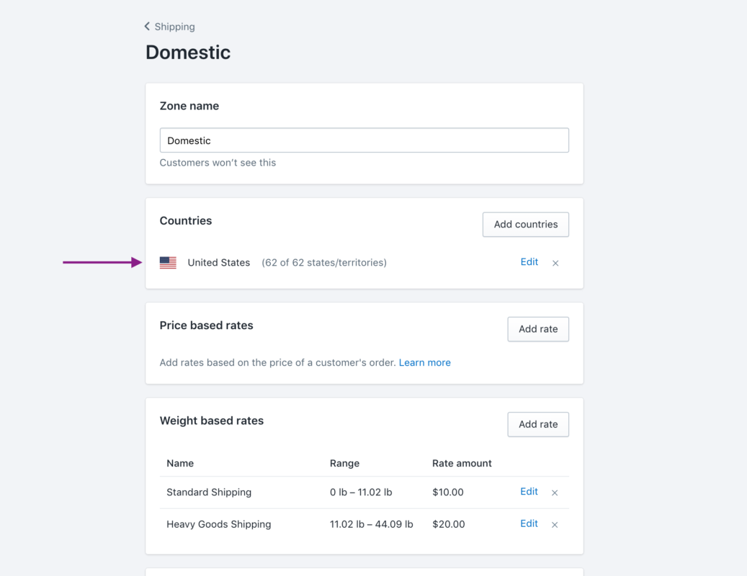Click into the Zone name field
The height and width of the screenshot is (576, 747).
click(x=364, y=140)
